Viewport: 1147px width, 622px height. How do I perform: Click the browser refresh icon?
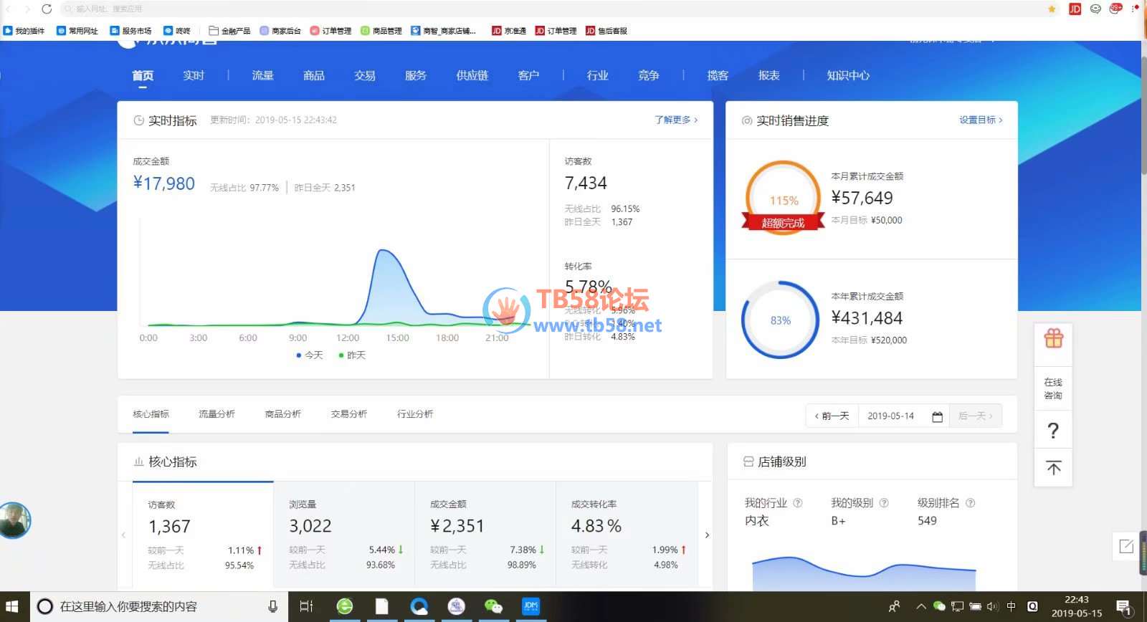coord(47,9)
